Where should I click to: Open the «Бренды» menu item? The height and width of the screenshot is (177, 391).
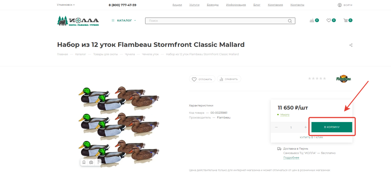click(213, 5)
